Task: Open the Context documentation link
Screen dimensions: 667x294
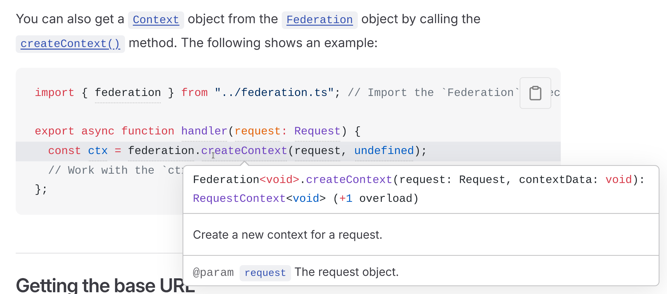Action: pyautogui.click(x=156, y=20)
